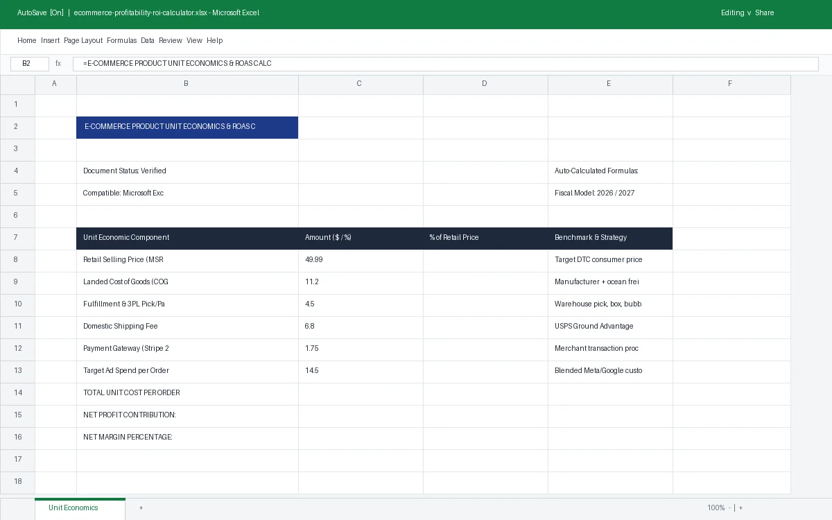Select row 14 header

[17, 393]
